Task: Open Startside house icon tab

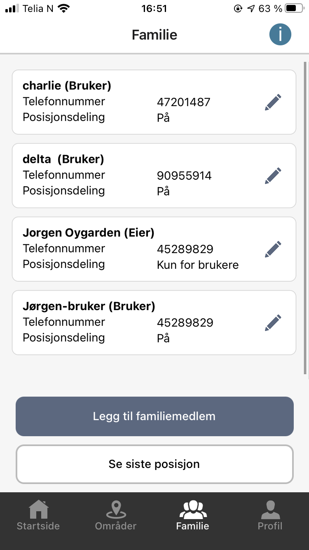Action: click(x=38, y=515)
